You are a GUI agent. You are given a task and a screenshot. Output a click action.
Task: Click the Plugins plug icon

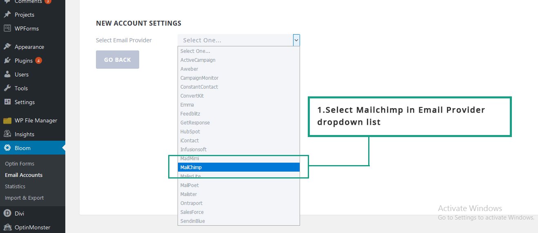point(7,61)
